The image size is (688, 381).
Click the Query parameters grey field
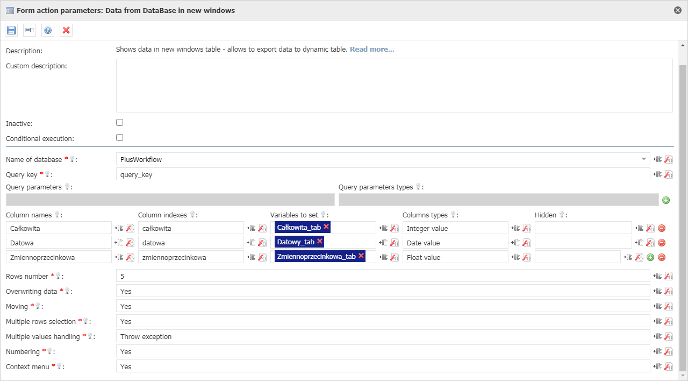(x=170, y=200)
